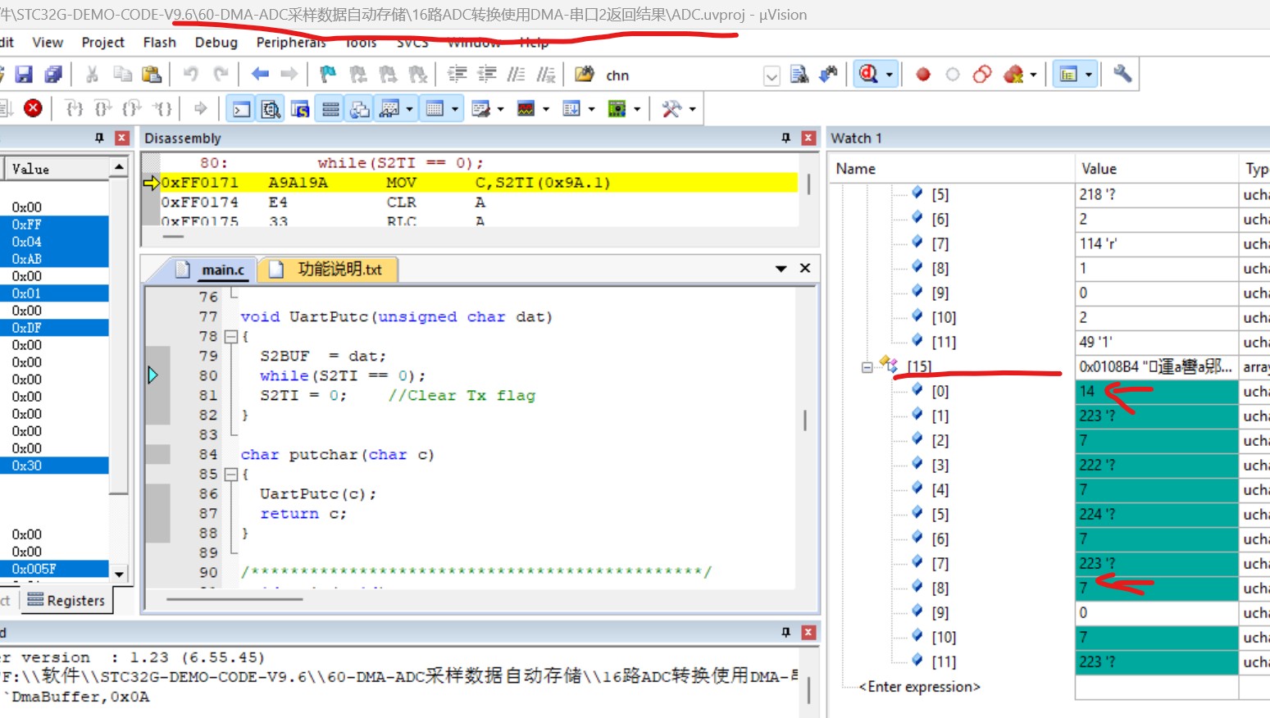Step into with the first braces icon
Viewport: 1270px width, 718px height.
point(75,108)
